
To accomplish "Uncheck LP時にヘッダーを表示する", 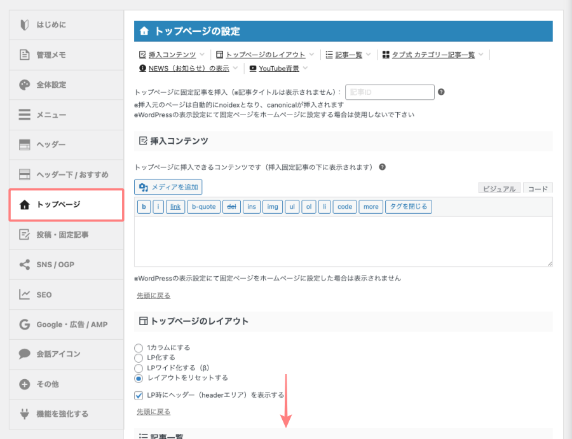I will [x=139, y=395].
